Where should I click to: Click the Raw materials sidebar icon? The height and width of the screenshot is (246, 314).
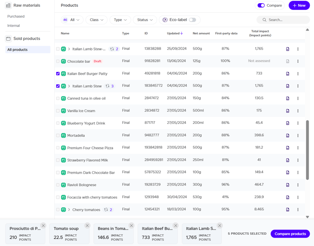[8, 6]
